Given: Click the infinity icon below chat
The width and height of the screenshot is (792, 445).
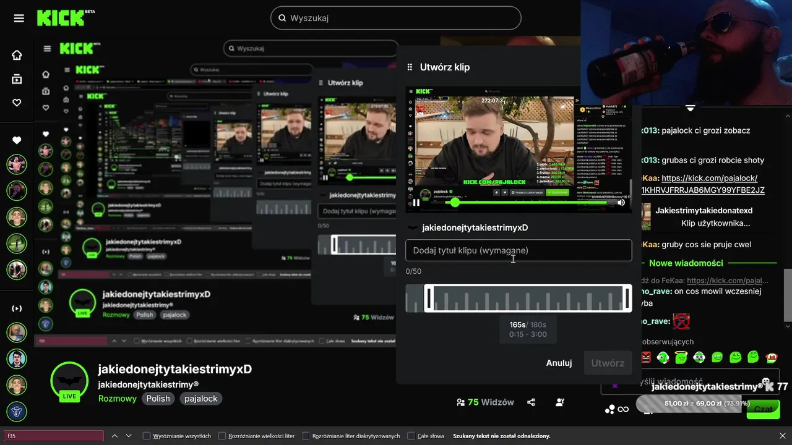Looking at the screenshot, I should coord(623,409).
